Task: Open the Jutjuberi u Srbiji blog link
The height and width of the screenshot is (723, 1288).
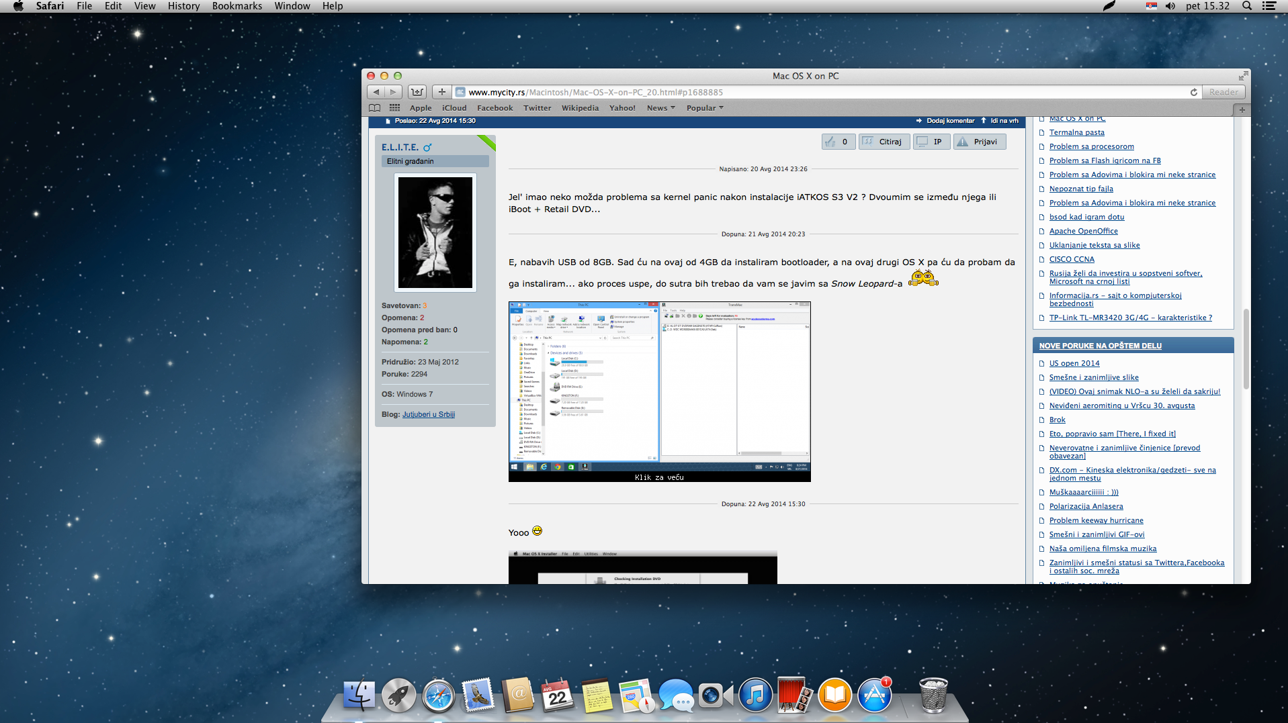Action: (x=429, y=414)
